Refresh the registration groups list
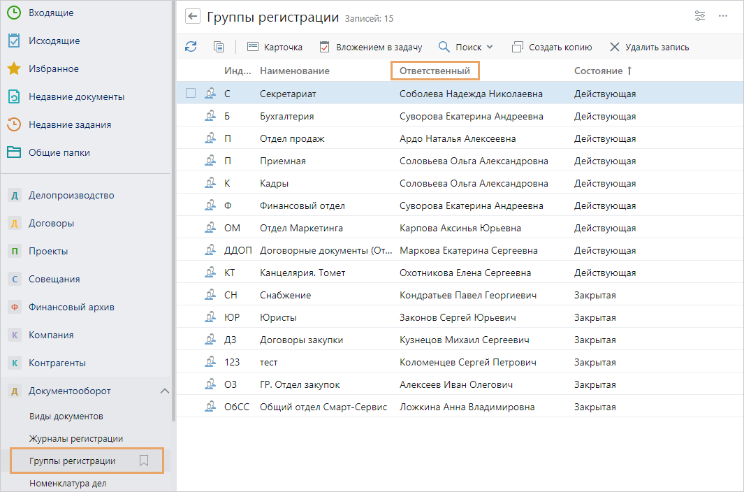The image size is (744, 492). [x=191, y=47]
